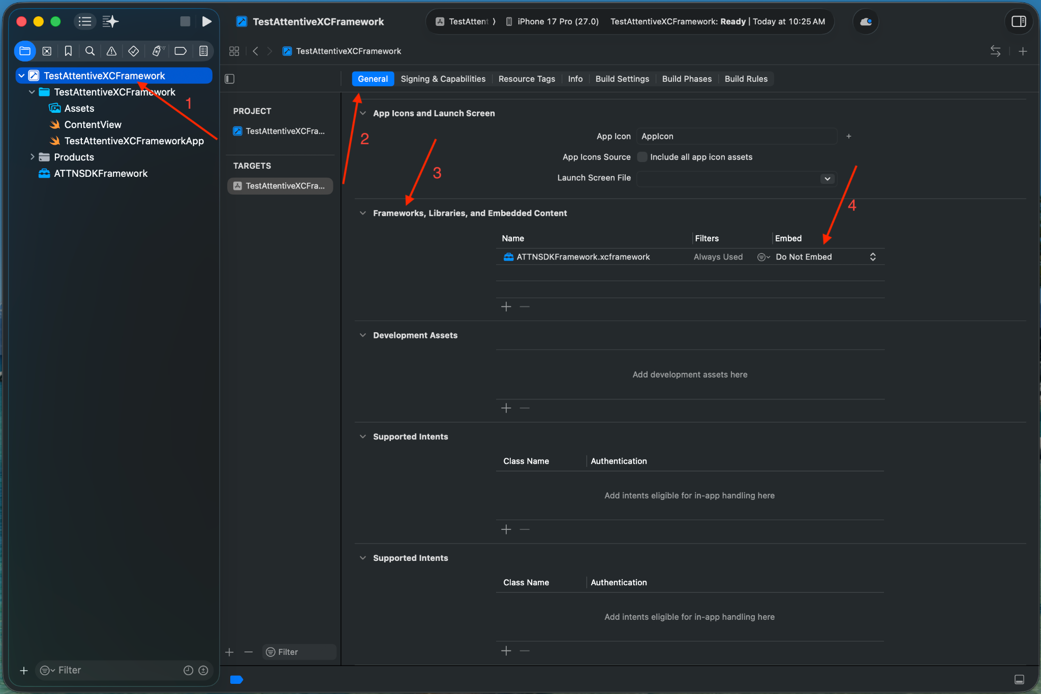Open platform filters for ATTNSDKFramework.xcframework
This screenshot has height=694, width=1041.
763,257
